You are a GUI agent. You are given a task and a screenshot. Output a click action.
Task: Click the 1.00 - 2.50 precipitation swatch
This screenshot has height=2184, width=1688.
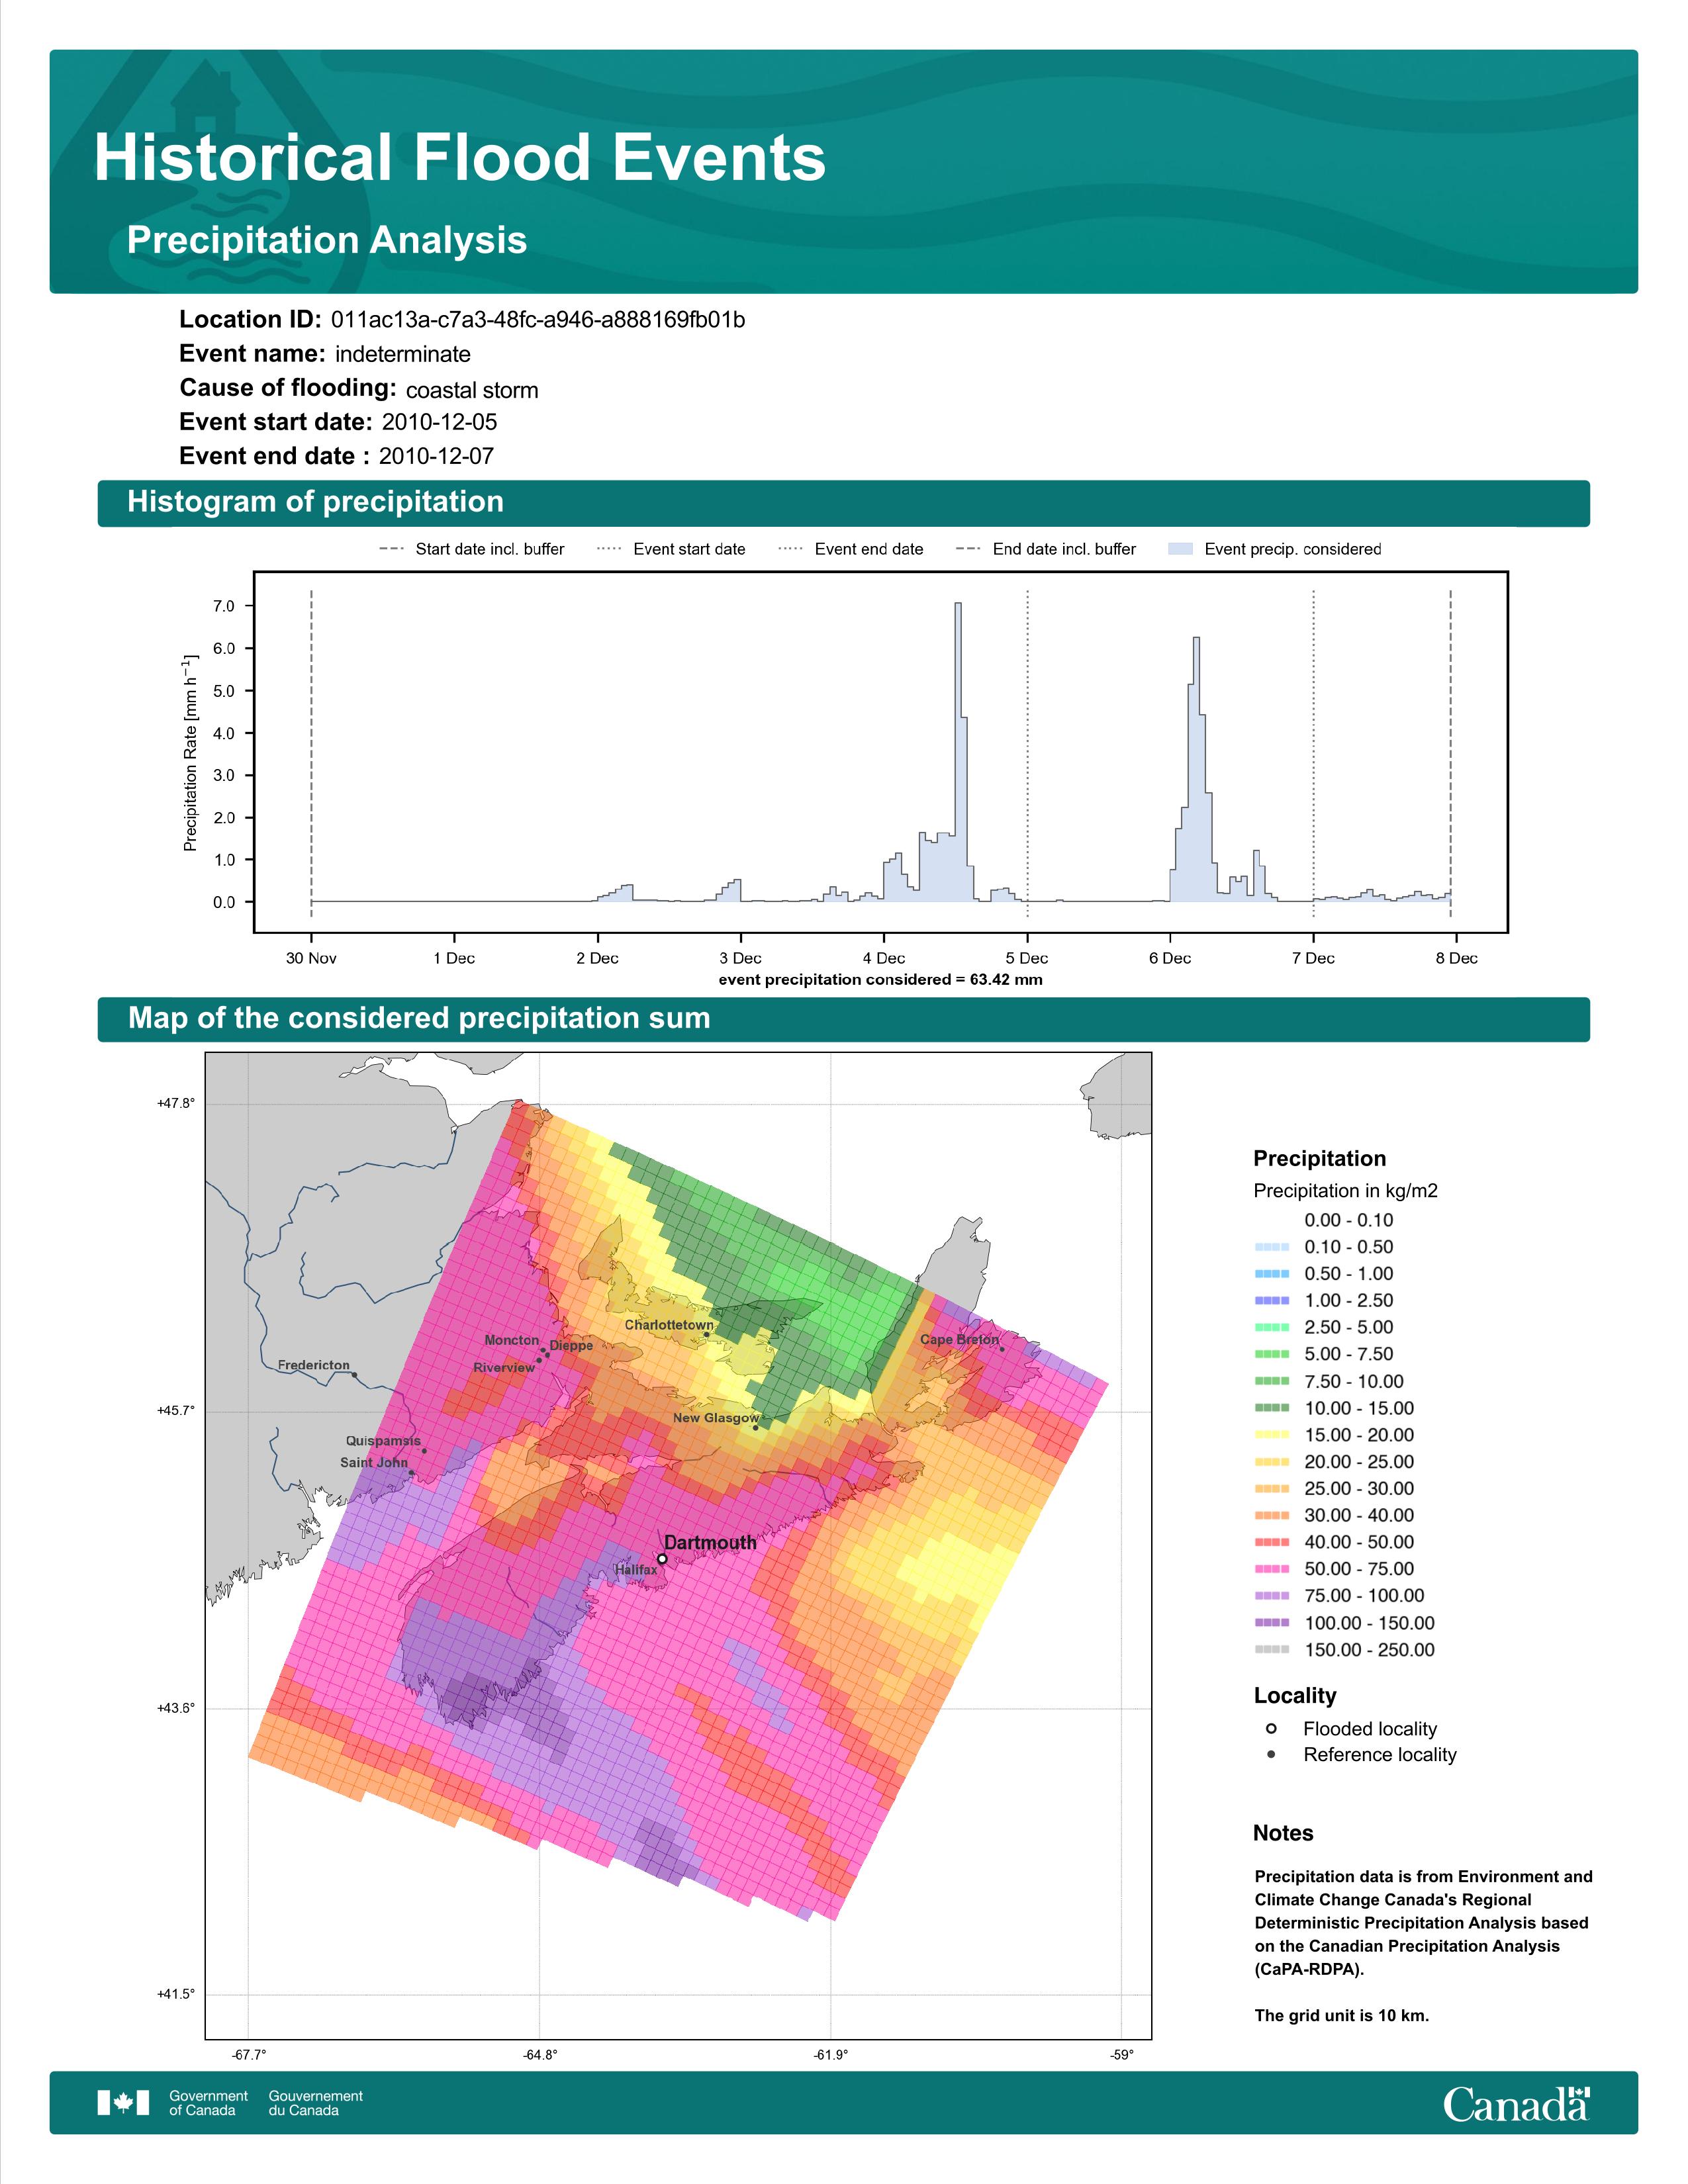pos(1272,1301)
